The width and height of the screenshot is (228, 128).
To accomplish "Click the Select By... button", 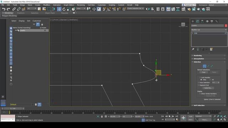I will [208, 88].
